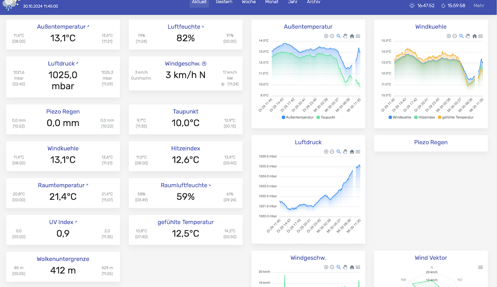Click the sunrise sun icon in header
This screenshot has height=287, width=497.
(x=412, y=5)
